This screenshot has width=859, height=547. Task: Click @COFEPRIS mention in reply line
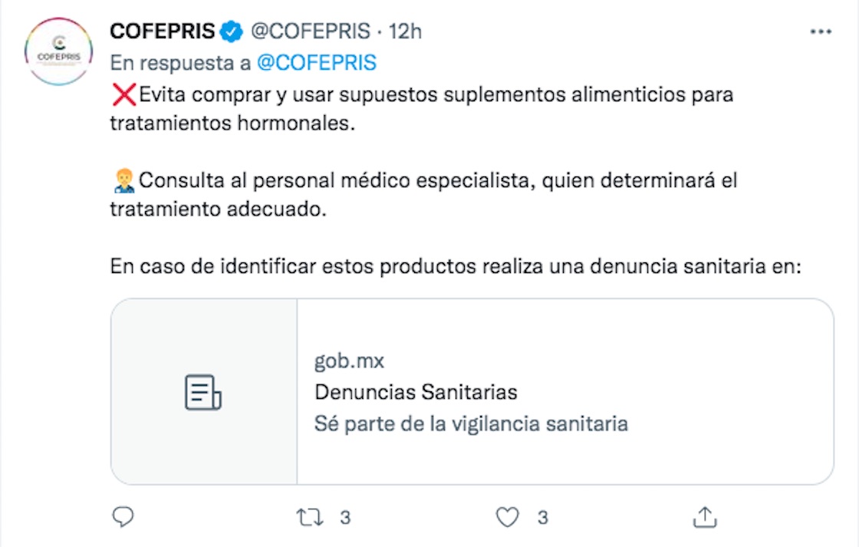[316, 63]
